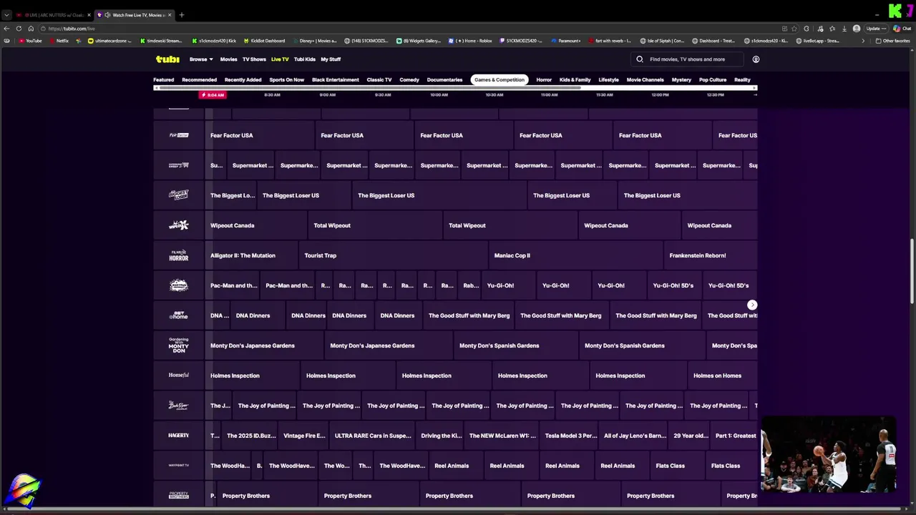The width and height of the screenshot is (916, 515).
Task: Open the Hagerty channel logo
Action: tap(179, 436)
